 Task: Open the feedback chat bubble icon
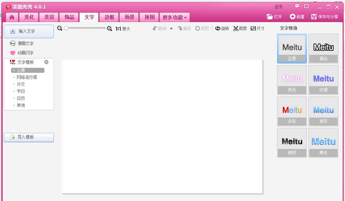pos(297,6)
